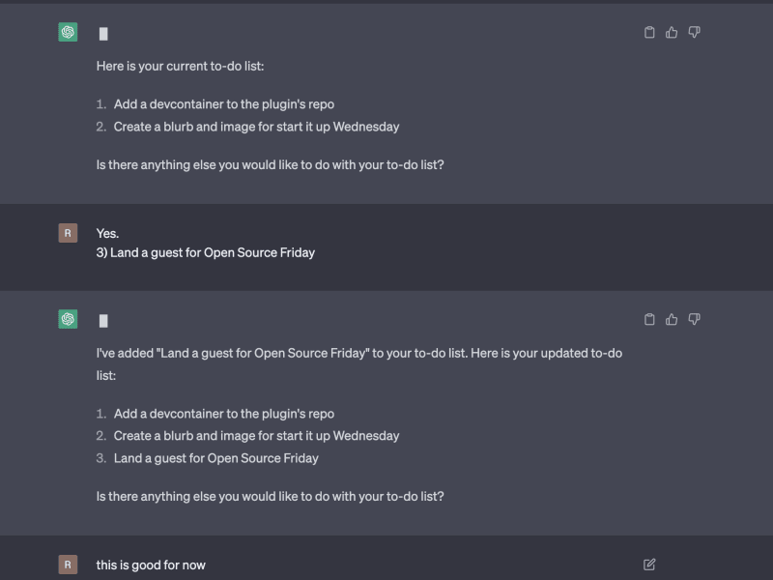This screenshot has width=773, height=580.
Task: Click first 'Add a devcontainer' list item
Action: pyautogui.click(x=223, y=104)
